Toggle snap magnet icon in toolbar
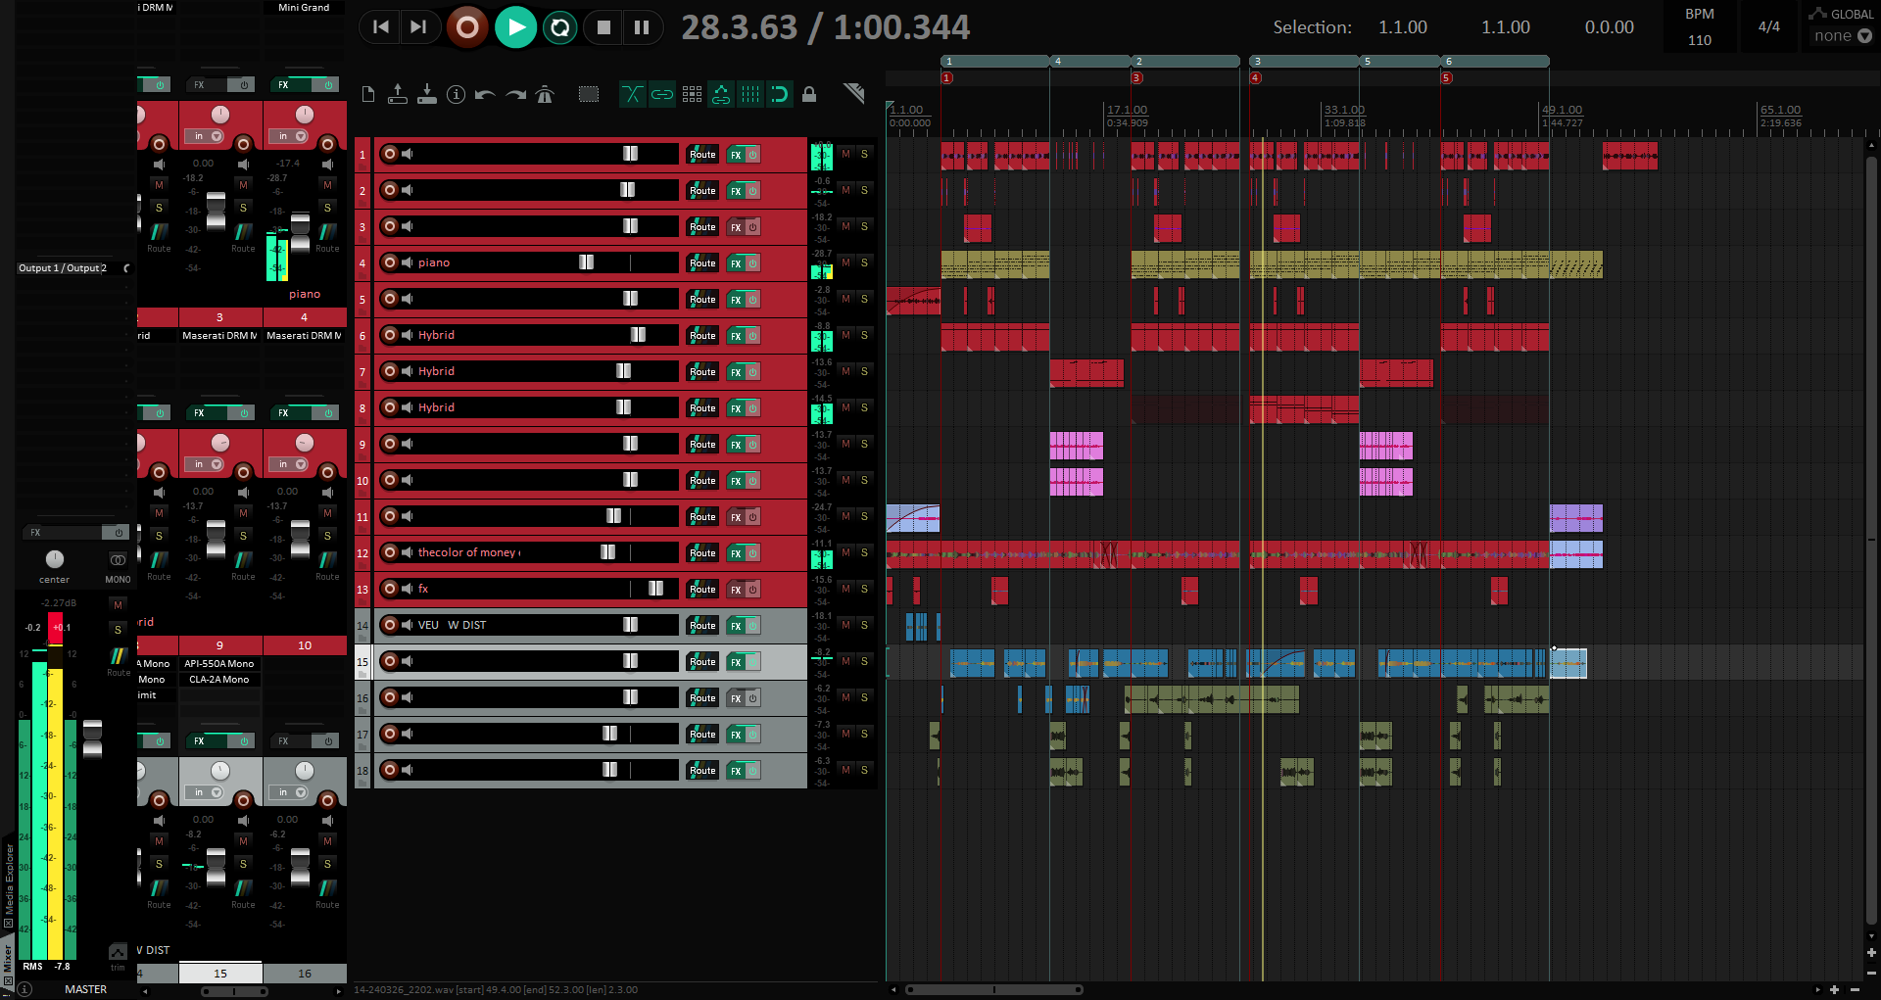Screen dimensions: 1881x1000 (779, 94)
